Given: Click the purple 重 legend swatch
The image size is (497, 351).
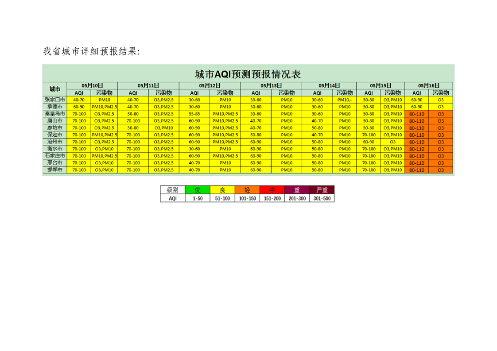Looking at the screenshot, I should pos(297,190).
